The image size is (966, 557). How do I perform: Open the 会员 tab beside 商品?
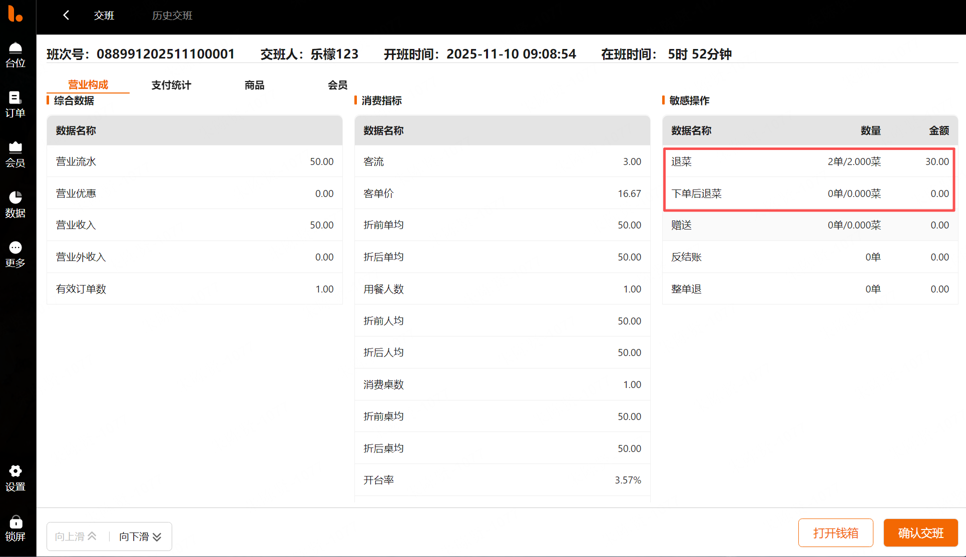tap(337, 85)
